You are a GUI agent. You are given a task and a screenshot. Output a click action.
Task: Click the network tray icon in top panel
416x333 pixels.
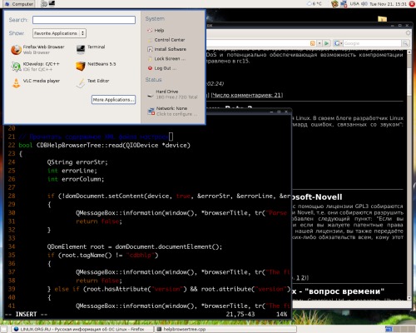344,4
